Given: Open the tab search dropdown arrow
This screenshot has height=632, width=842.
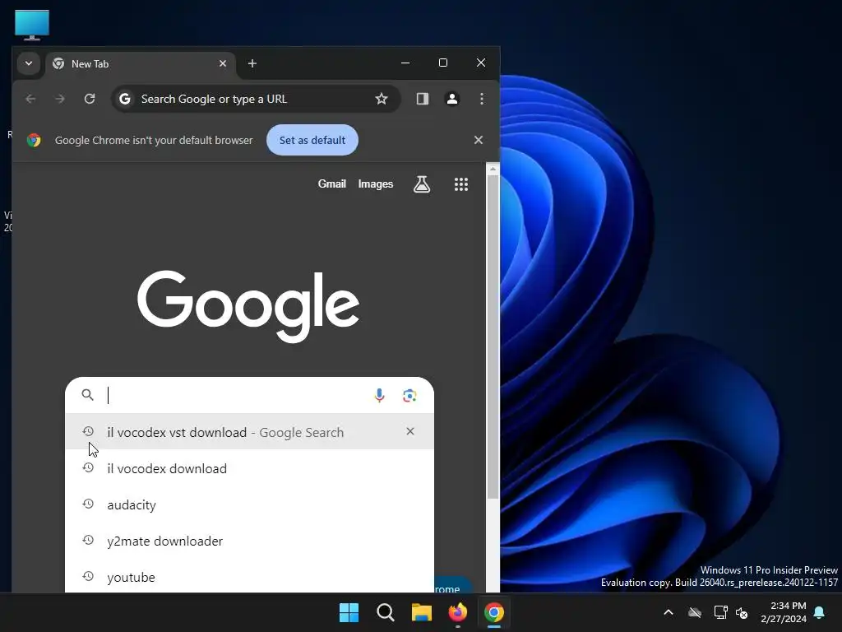Looking at the screenshot, I should point(29,64).
